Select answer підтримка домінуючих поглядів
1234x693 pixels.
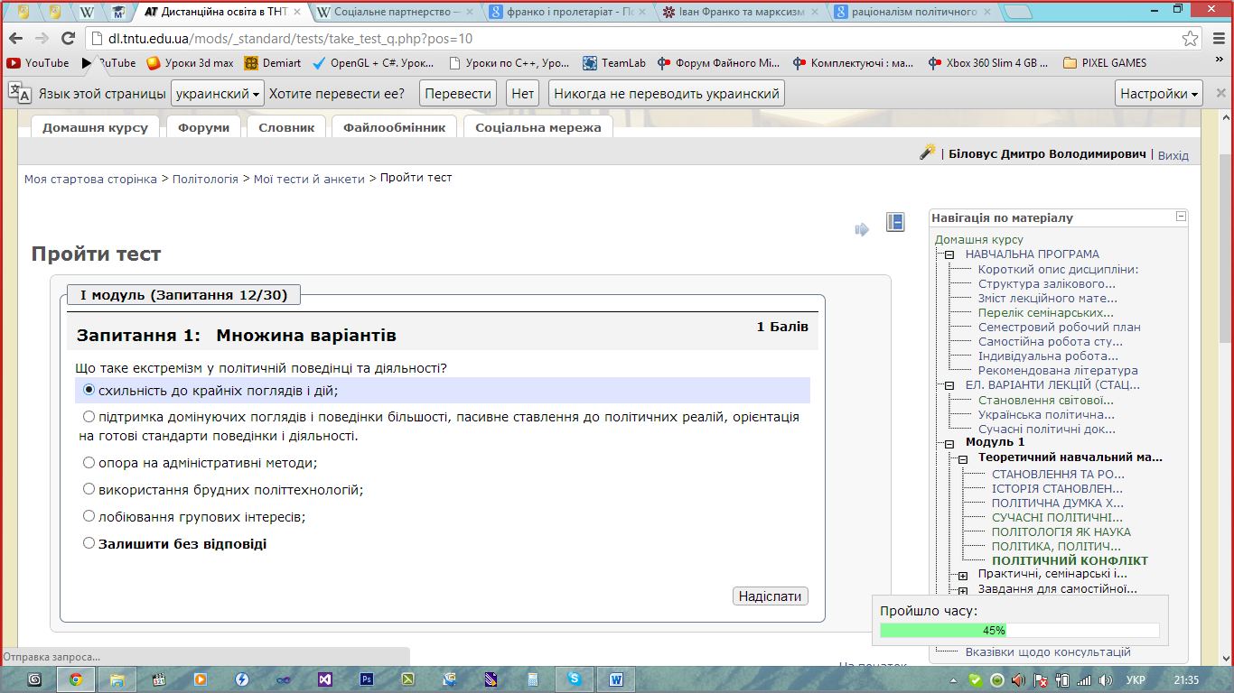pos(89,417)
